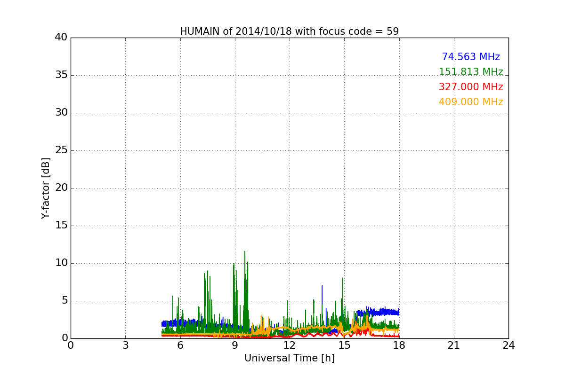Click the x-axis tick label 3
The height and width of the screenshot is (376, 565).
click(x=125, y=345)
